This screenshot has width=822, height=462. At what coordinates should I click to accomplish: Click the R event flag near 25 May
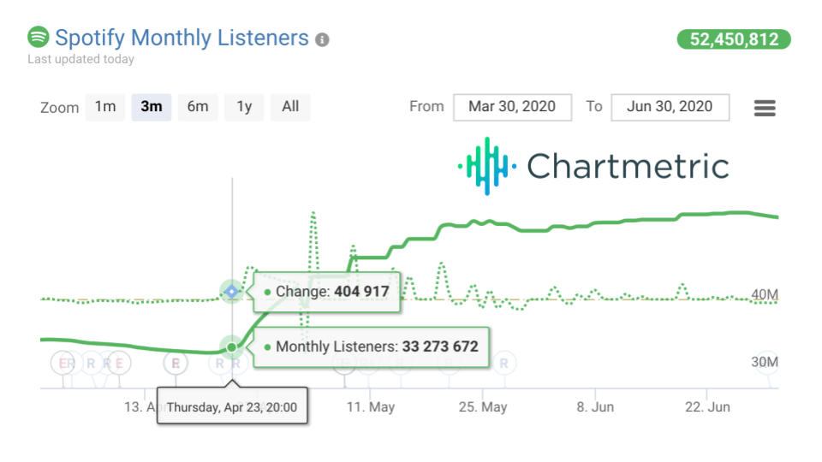tap(503, 363)
